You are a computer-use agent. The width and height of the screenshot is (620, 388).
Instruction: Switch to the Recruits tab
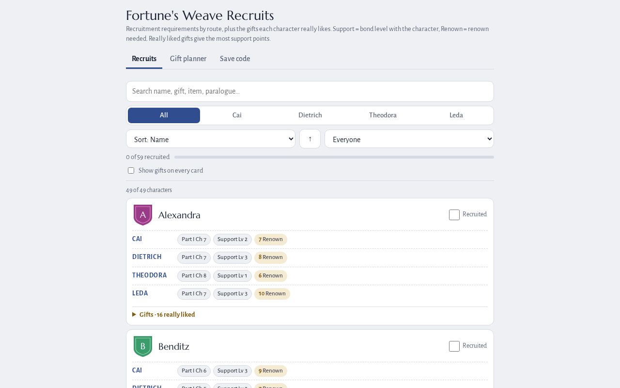click(144, 59)
